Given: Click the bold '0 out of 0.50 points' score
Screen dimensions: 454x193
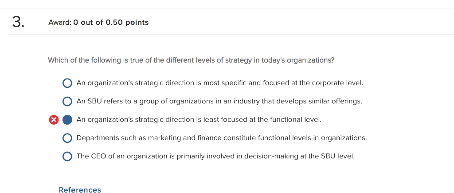Looking at the screenshot, I should 111,23.
